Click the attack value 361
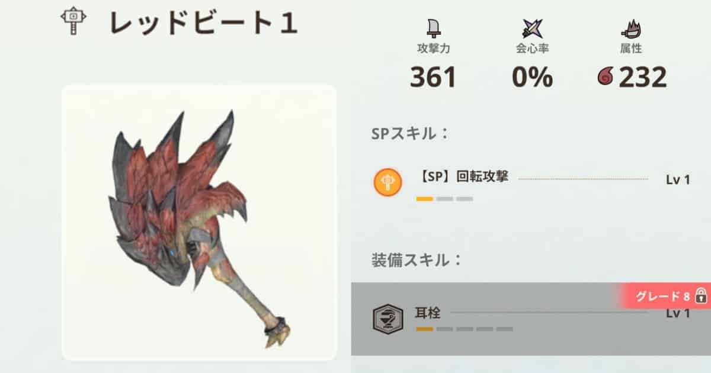Viewport: 711px width, 373px height. click(x=433, y=78)
